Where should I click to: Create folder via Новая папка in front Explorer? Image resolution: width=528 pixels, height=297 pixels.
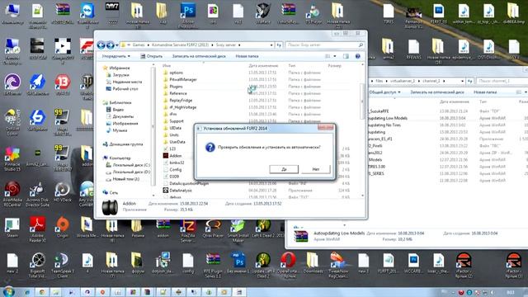247,56
